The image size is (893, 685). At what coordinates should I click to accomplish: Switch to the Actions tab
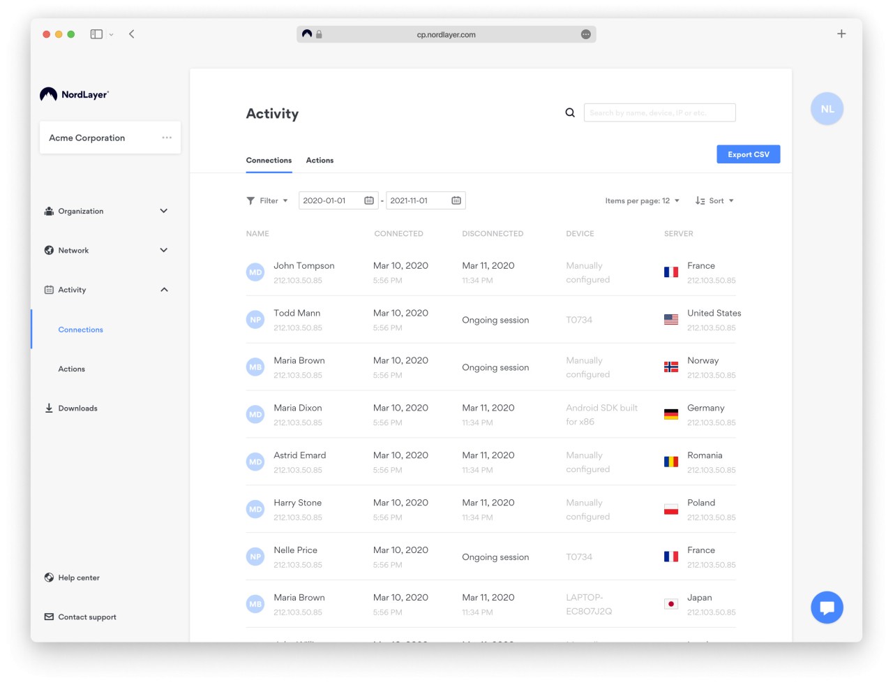pos(320,161)
